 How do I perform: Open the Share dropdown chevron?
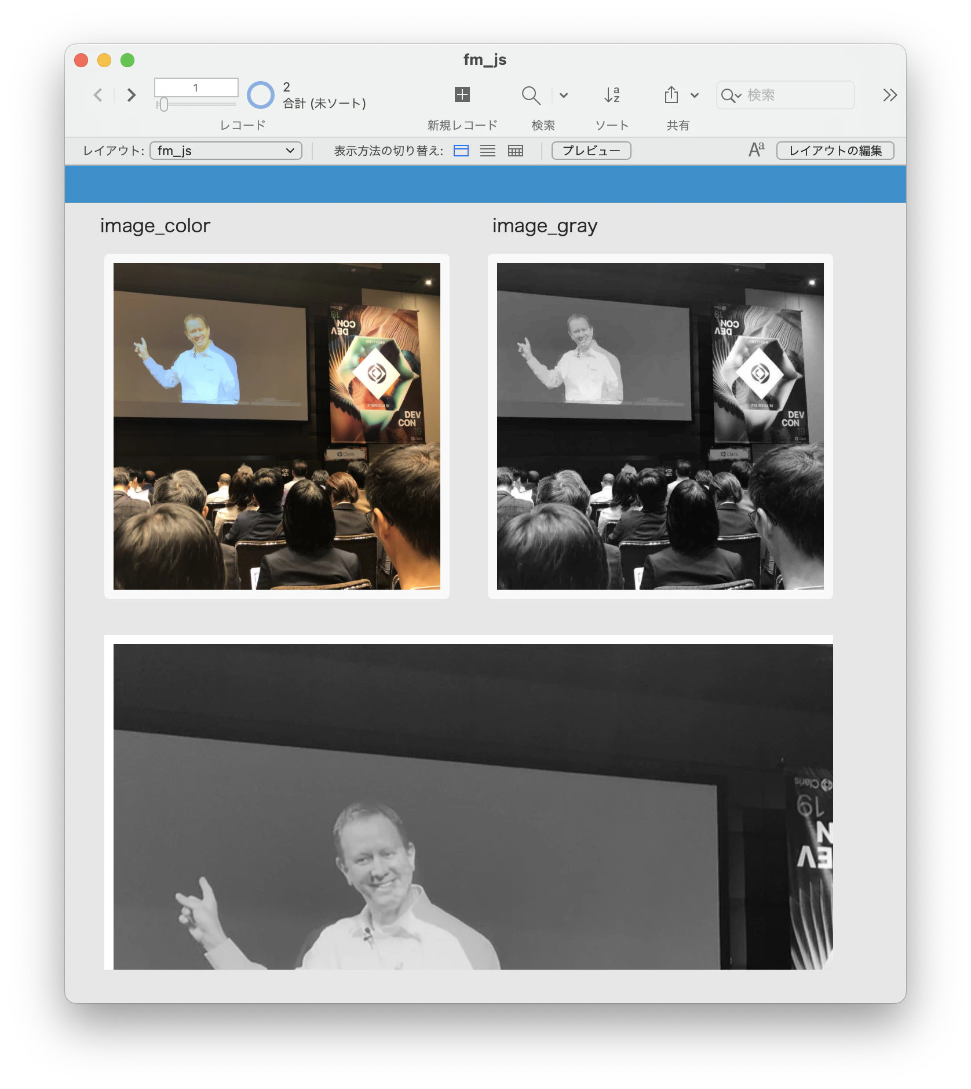point(695,96)
